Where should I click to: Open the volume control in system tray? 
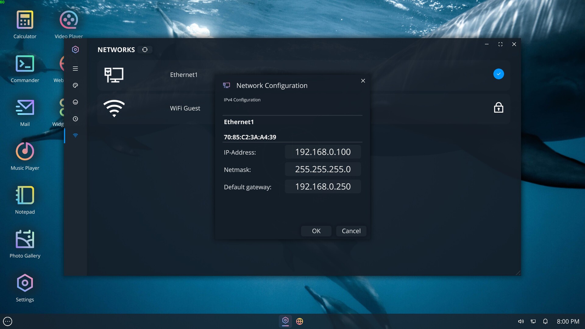click(x=521, y=321)
